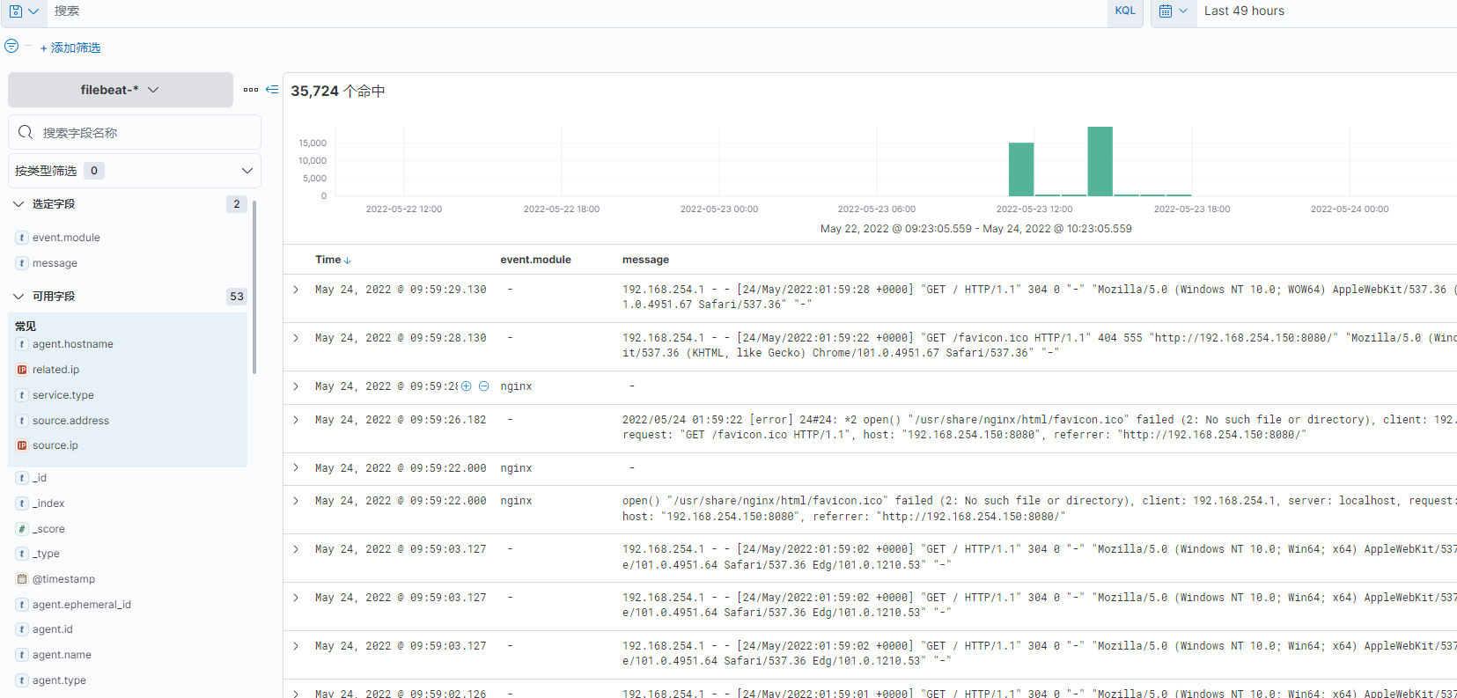Image resolution: width=1457 pixels, height=698 pixels.
Task: Open index pattern options (three dots)
Action: (x=251, y=90)
